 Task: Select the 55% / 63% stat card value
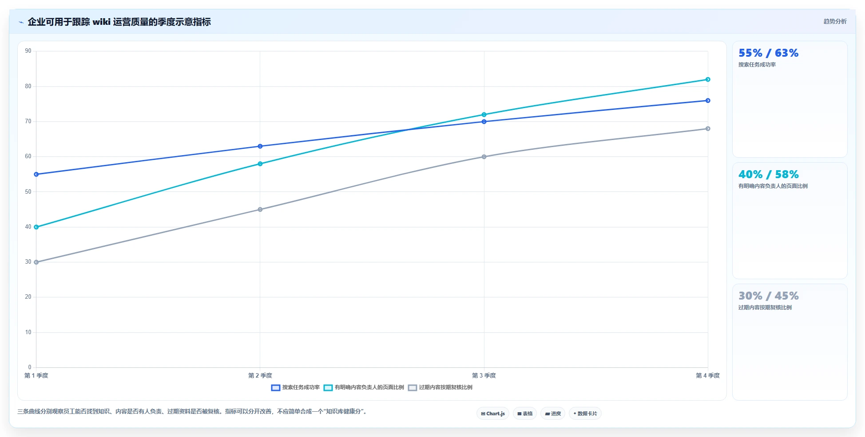[x=768, y=53]
